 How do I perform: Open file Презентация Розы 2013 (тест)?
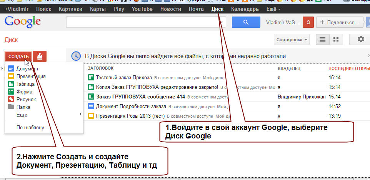(x=130, y=116)
